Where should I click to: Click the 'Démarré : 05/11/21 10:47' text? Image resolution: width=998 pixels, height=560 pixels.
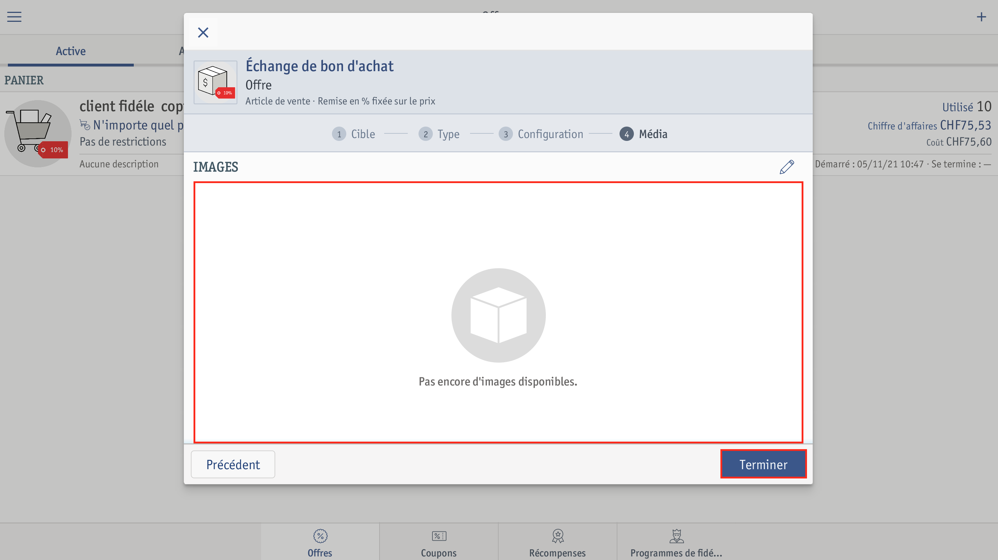coord(869,164)
